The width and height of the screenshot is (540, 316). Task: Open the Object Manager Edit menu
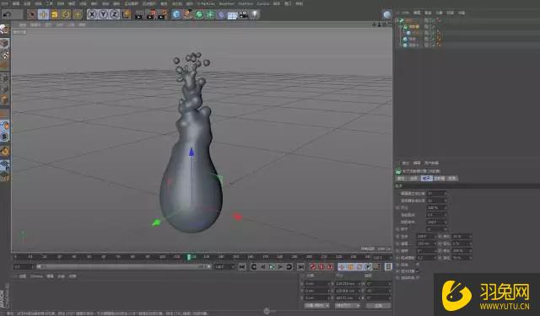click(x=417, y=13)
